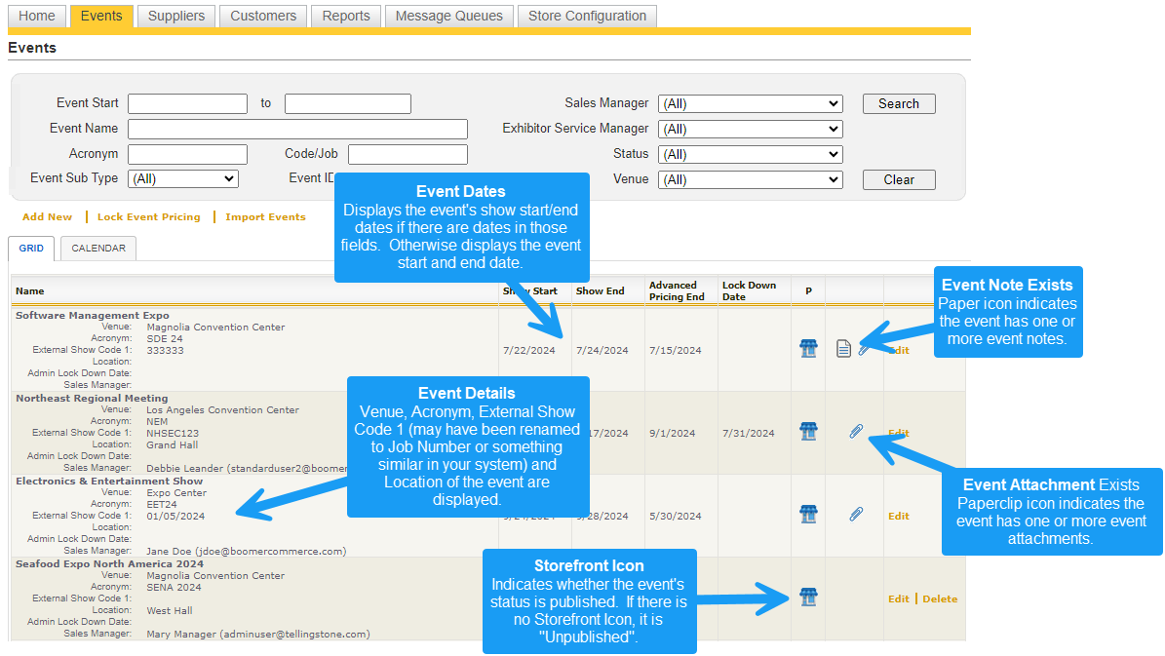Delete the Seafood Expo North America event
Viewport: 1165px width, 656px height.
point(940,598)
